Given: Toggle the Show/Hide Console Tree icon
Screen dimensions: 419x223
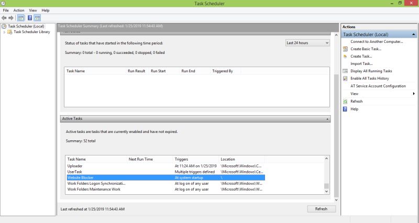Looking at the screenshot, I should [21, 18].
